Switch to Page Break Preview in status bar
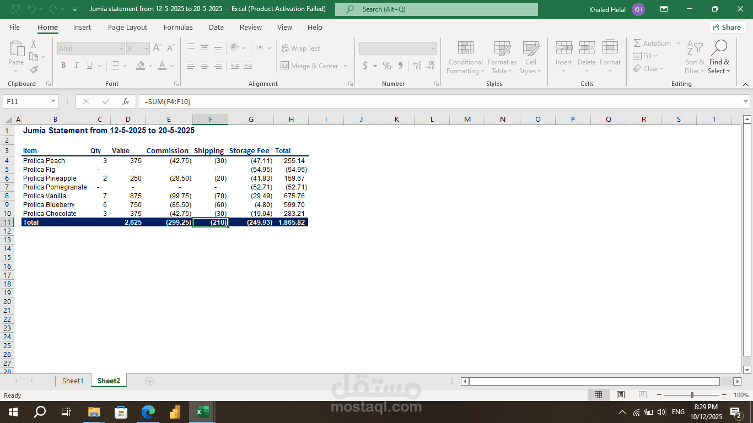Viewport: 753px width, 423px height. point(642,395)
